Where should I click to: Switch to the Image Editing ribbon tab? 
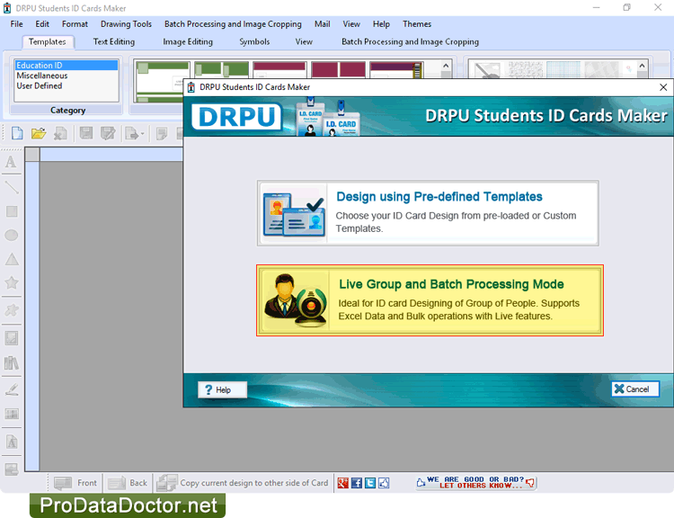click(x=188, y=41)
